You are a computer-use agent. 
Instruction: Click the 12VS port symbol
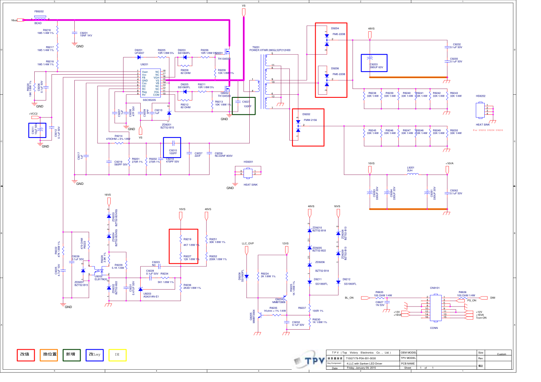tap(286, 250)
